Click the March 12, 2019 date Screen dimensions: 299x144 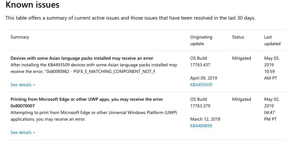click(205, 119)
